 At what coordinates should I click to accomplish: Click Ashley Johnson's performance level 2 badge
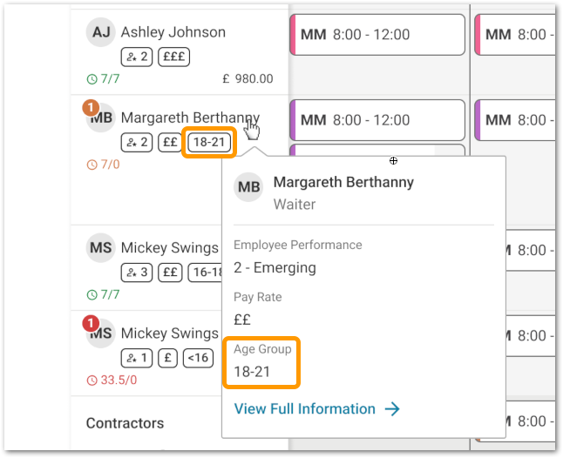tap(138, 57)
